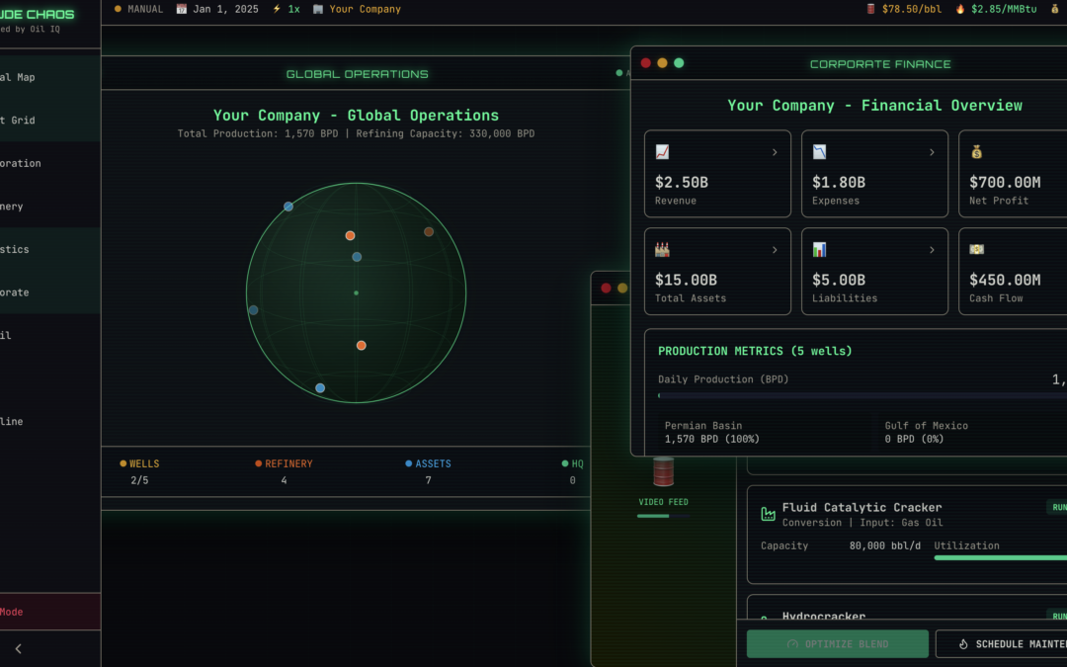This screenshot has width=1067, height=667.
Task: Click the OPTIMIZE BLEND button
Action: (838, 644)
